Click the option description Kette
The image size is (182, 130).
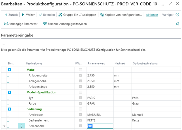coord(136,120)
